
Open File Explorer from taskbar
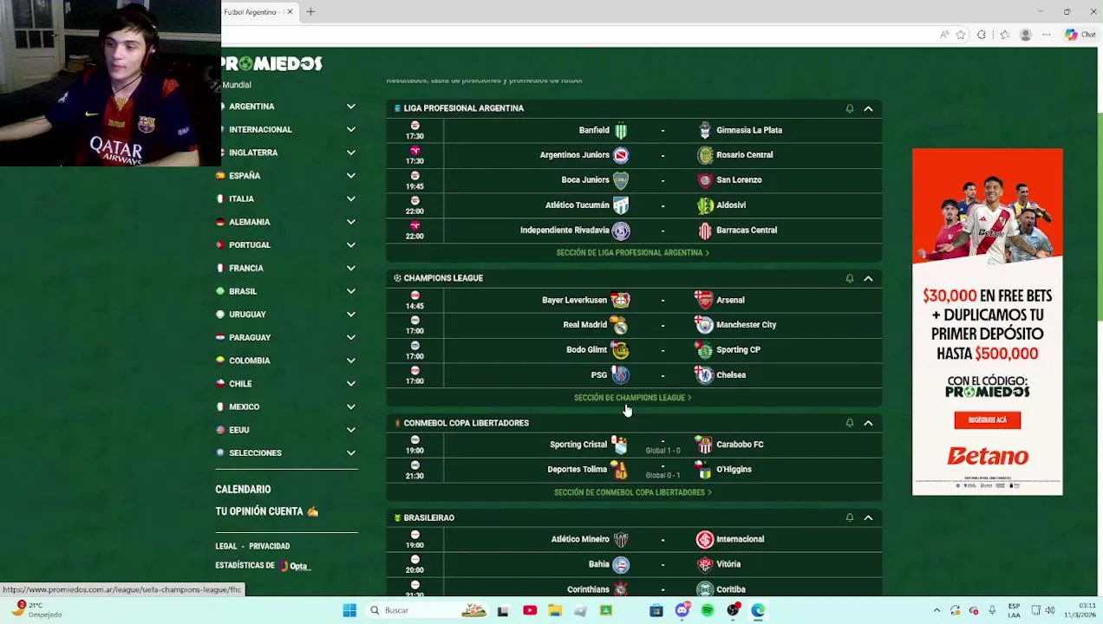pyautogui.click(x=555, y=610)
